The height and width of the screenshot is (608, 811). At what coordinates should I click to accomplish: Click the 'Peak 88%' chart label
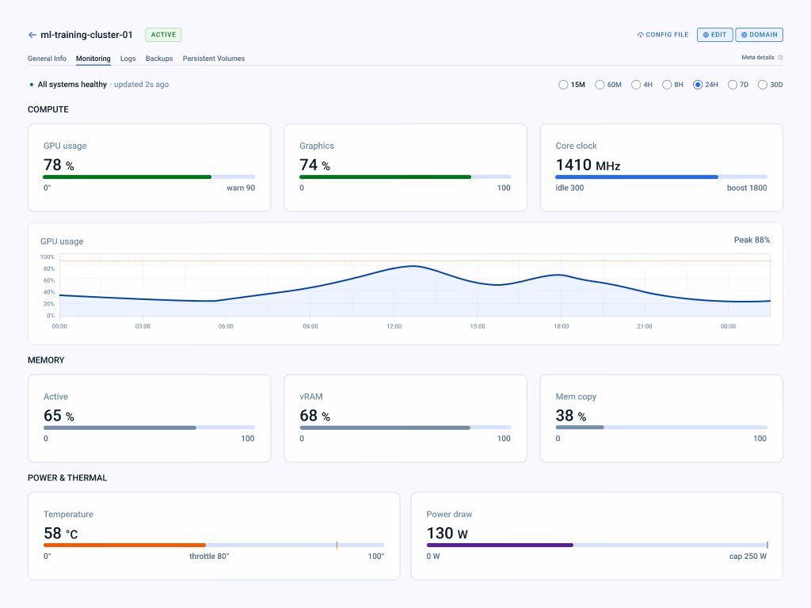click(x=752, y=240)
